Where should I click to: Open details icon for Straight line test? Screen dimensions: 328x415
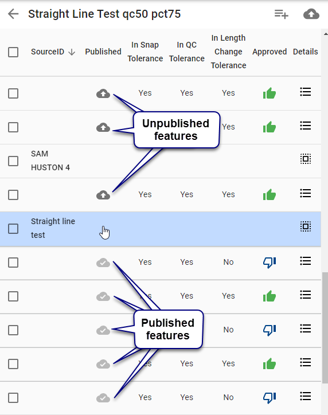(306, 226)
